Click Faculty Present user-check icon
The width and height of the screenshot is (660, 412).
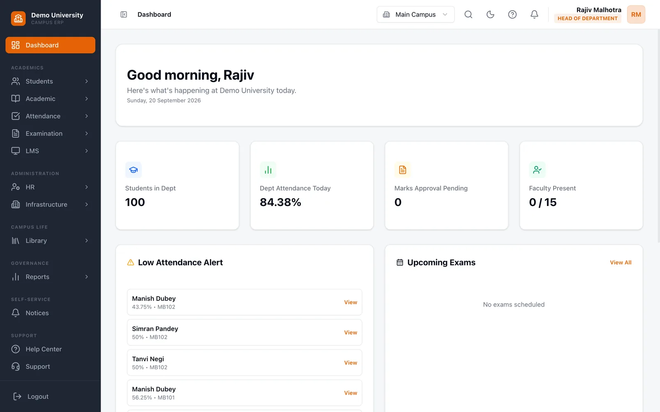tap(537, 170)
